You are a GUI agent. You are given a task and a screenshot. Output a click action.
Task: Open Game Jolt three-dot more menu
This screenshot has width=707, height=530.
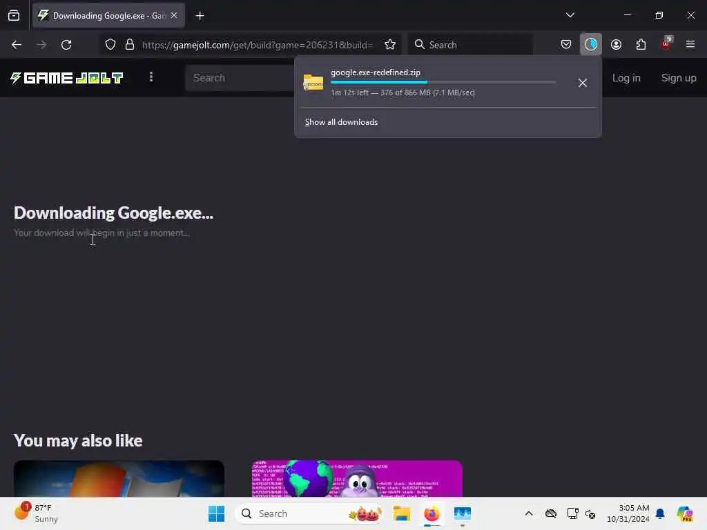[151, 77]
